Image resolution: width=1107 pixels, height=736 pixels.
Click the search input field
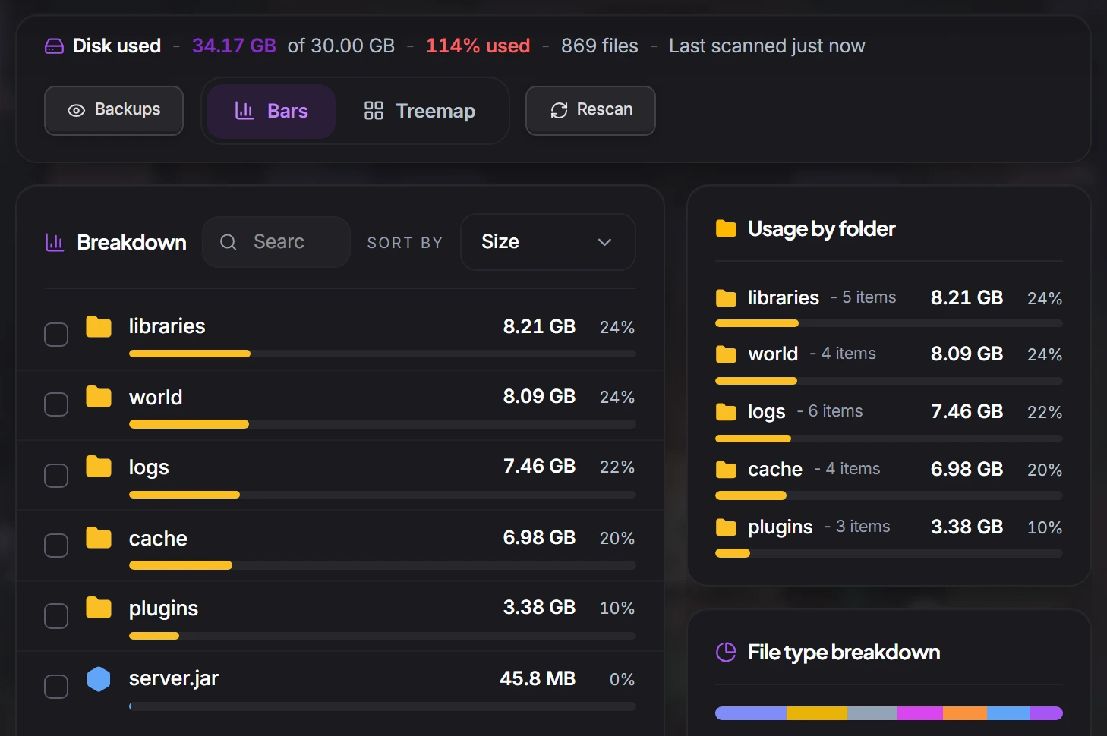(276, 242)
